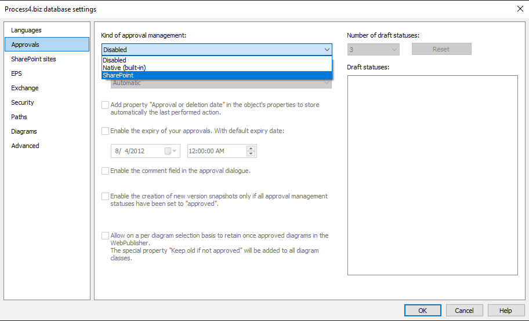Click inside the Draft statuses list box
The image size is (529, 321).
[x=433, y=175]
